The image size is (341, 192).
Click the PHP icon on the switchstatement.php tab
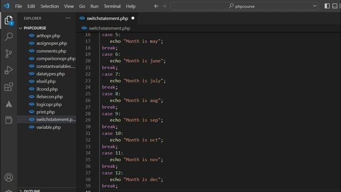pos(82,18)
